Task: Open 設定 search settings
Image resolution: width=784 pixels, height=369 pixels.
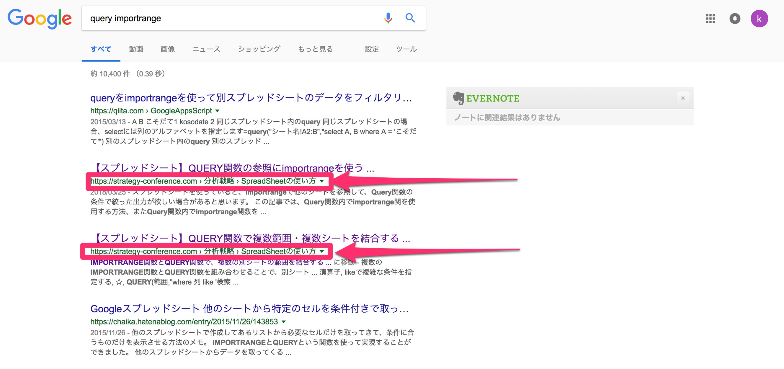Action: 372,49
